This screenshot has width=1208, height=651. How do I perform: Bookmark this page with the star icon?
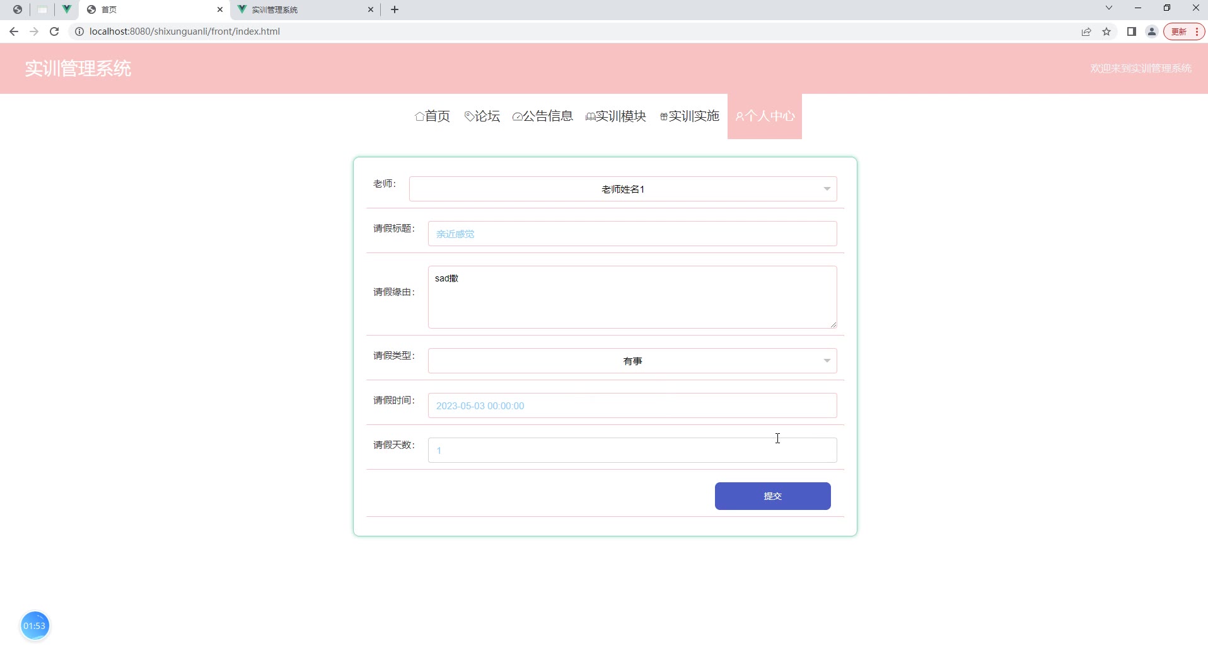click(x=1106, y=31)
